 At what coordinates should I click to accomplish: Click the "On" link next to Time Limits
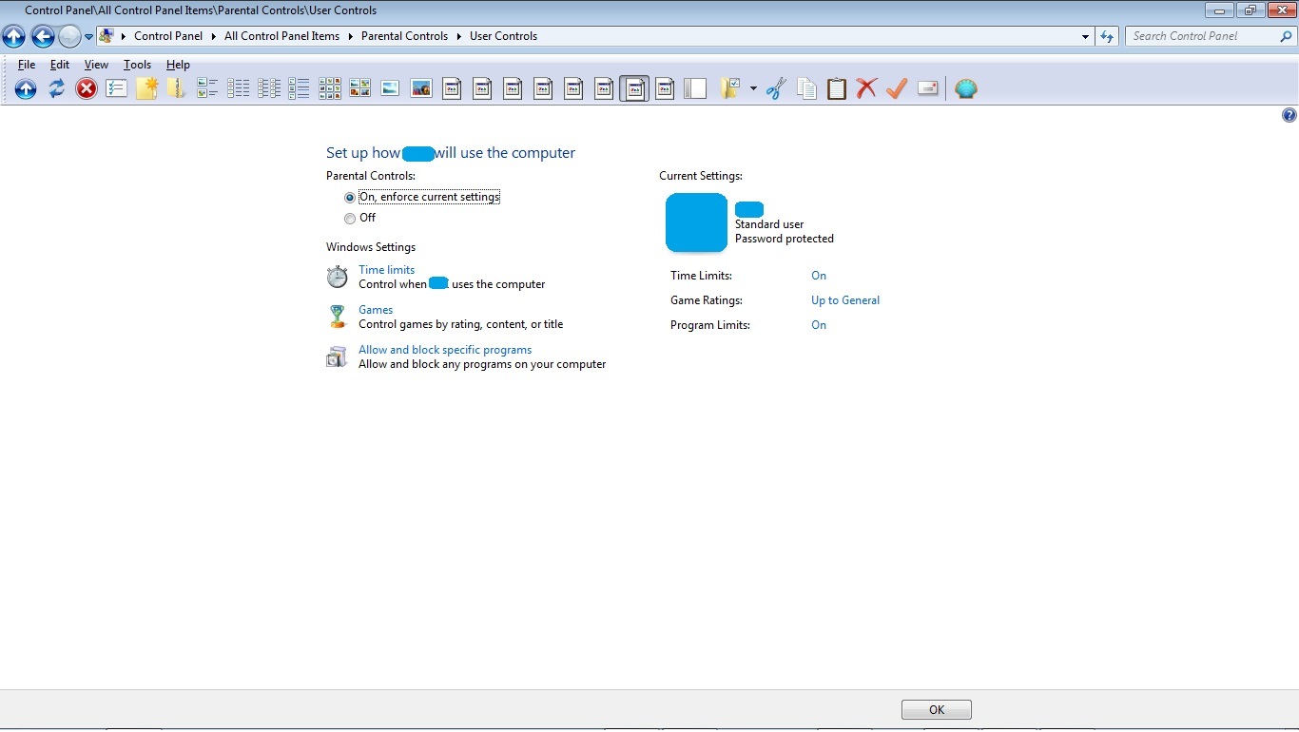[819, 276]
